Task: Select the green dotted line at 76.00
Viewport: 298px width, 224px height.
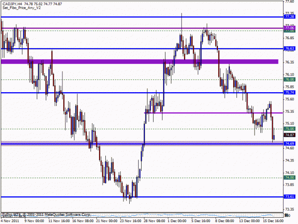Action: 142,80
